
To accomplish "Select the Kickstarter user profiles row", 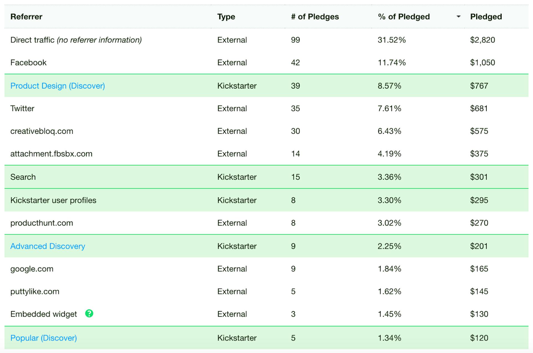I will (x=53, y=200).
